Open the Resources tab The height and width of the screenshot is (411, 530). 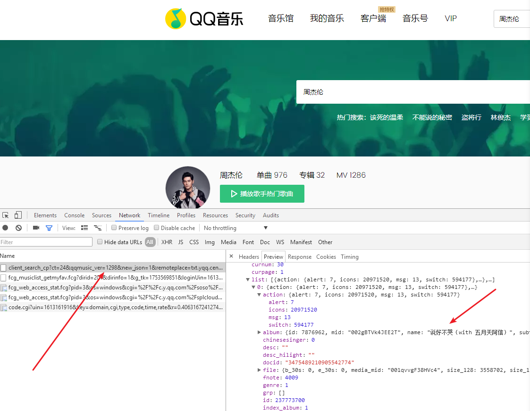[x=215, y=215]
